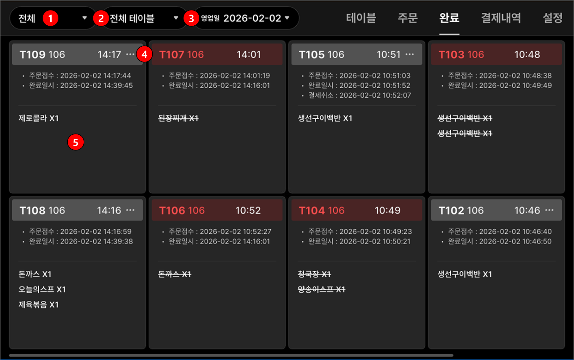Select 생선구이백반 X1 item in T102 card
This screenshot has height=360, width=574.
point(465,274)
